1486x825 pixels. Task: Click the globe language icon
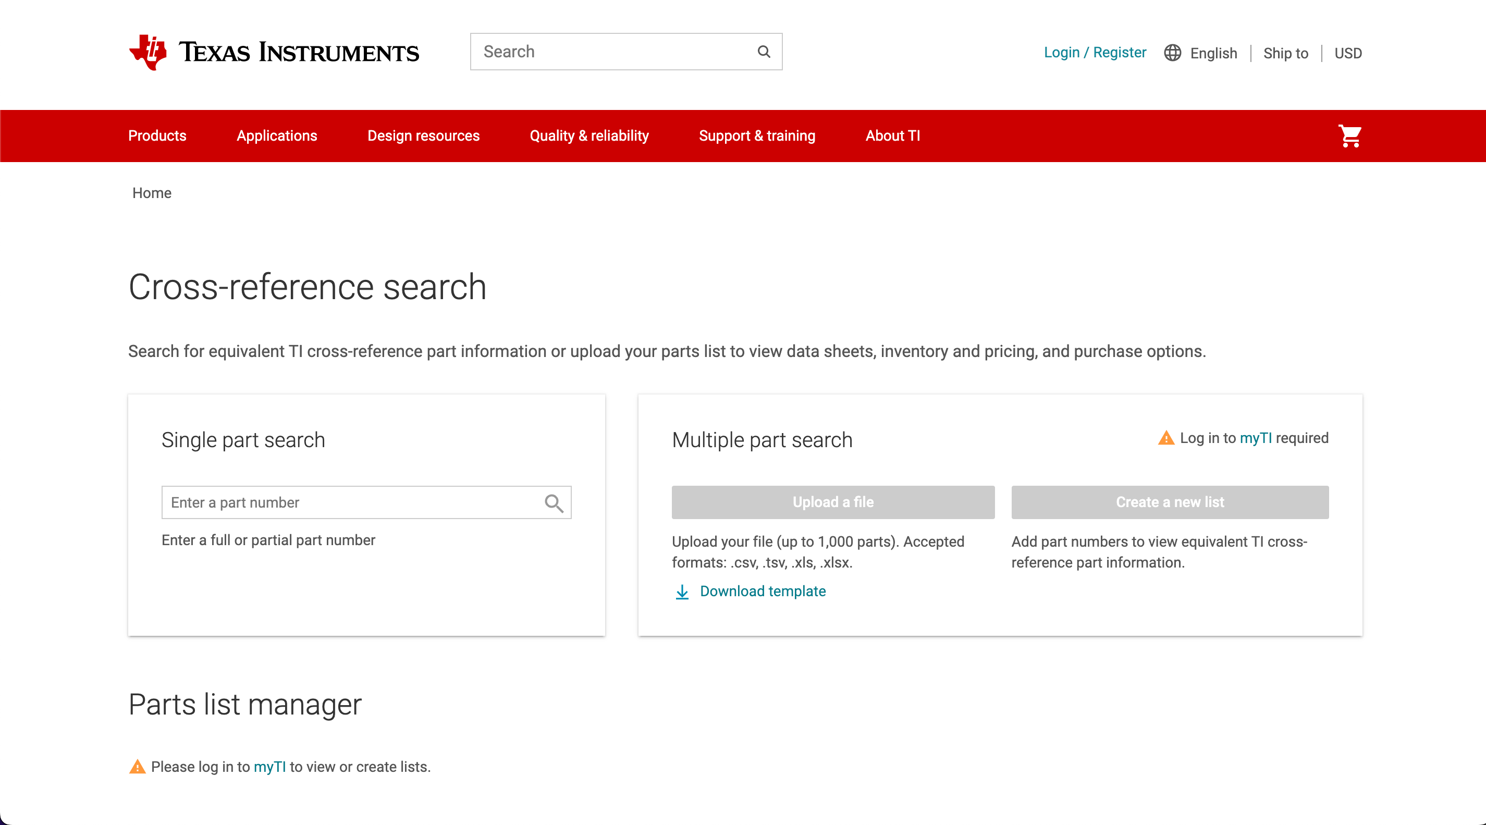(1172, 53)
